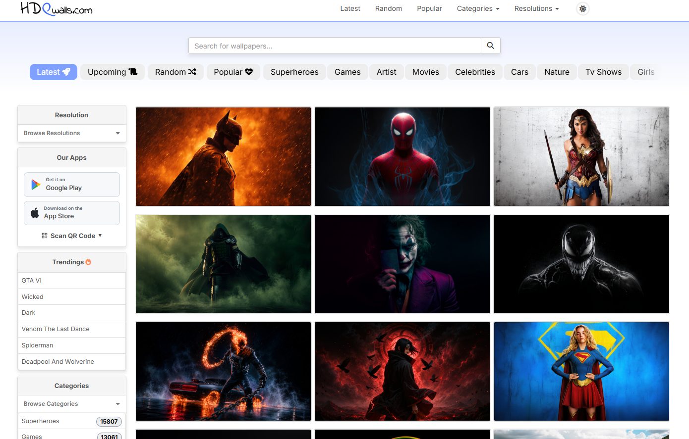The width and height of the screenshot is (689, 439).
Task: Open the Batman fiery wallpaper thumbnail
Action: click(x=223, y=156)
